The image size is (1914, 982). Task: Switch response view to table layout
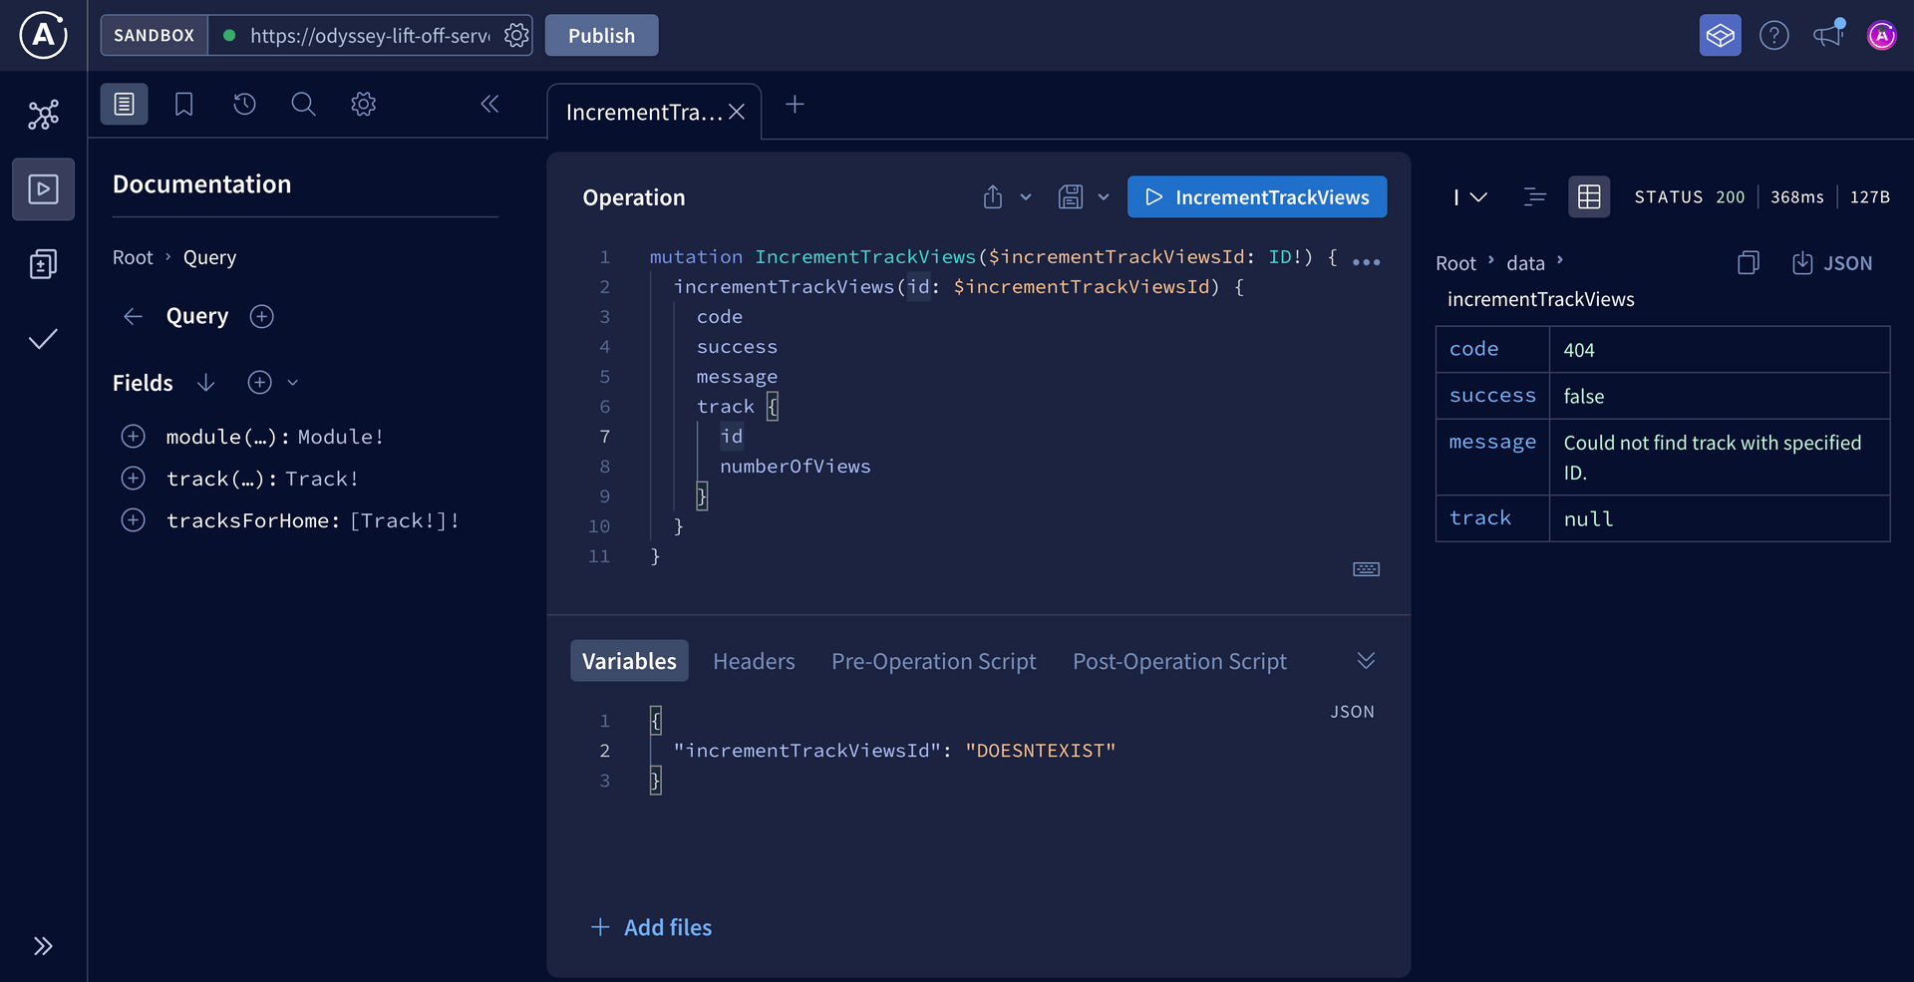(1589, 196)
